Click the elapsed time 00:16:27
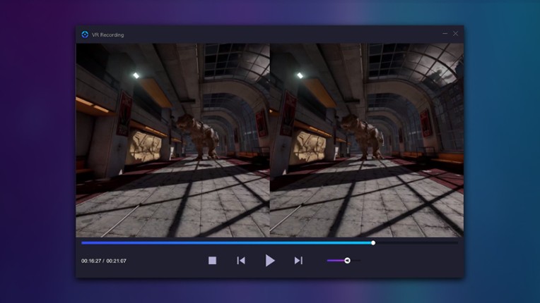This screenshot has height=303, width=540. click(x=91, y=261)
